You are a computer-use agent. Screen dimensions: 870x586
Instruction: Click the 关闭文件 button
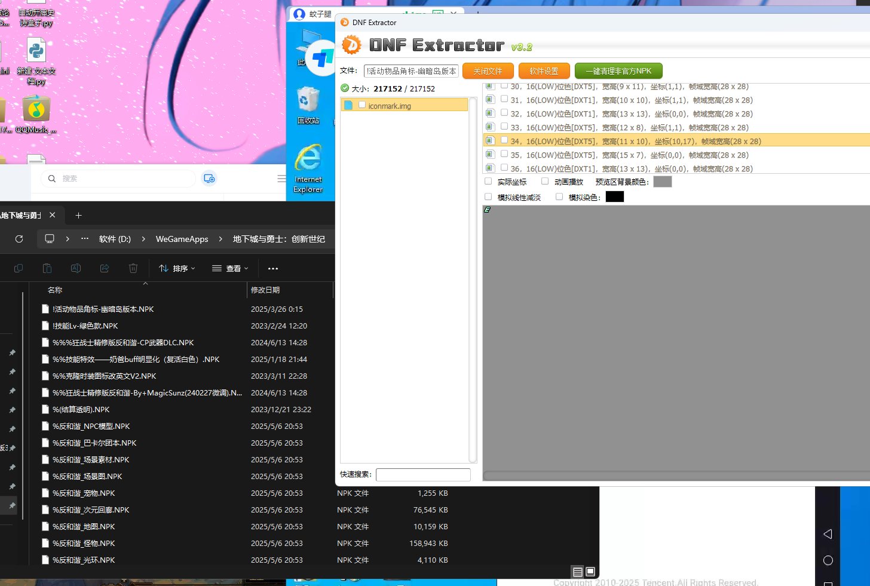(488, 71)
